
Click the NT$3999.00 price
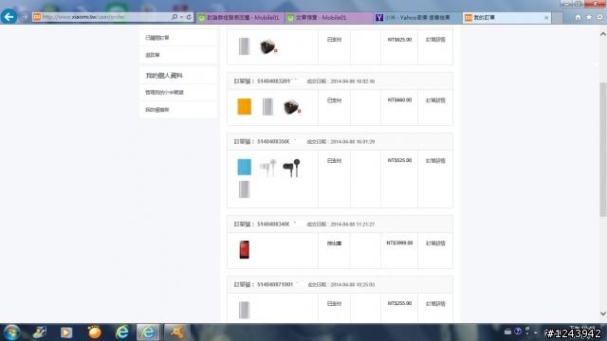coord(399,243)
